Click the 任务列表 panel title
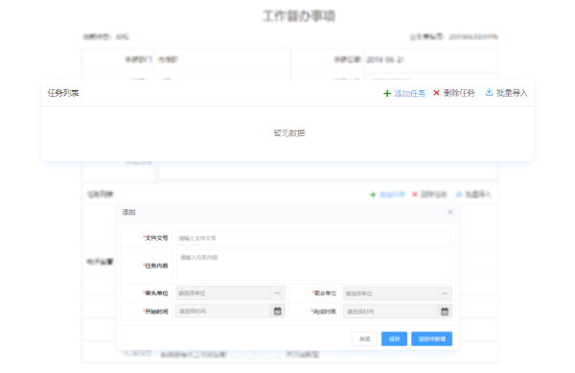The height and width of the screenshot is (373, 575). click(x=63, y=93)
